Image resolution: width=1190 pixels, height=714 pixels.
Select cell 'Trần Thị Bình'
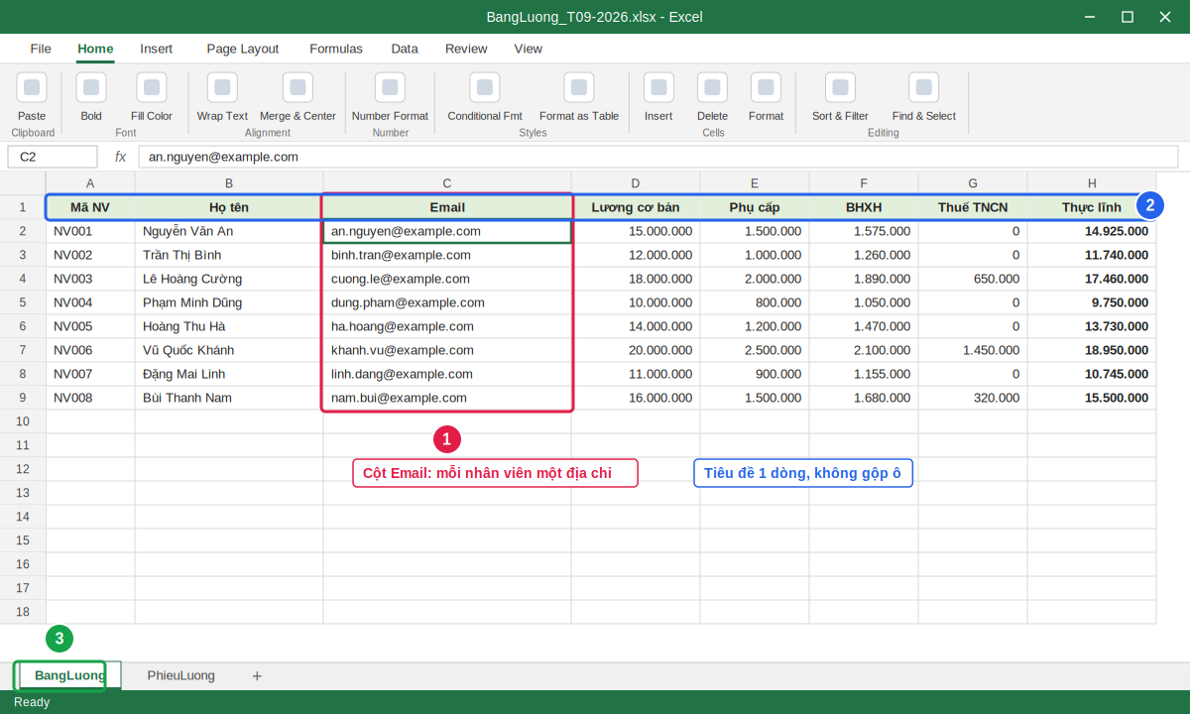click(229, 255)
